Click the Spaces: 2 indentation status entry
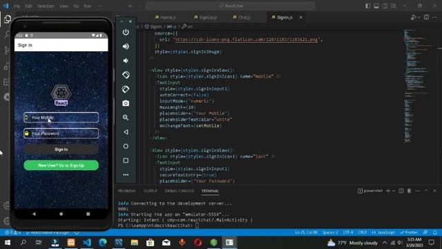 (330, 232)
